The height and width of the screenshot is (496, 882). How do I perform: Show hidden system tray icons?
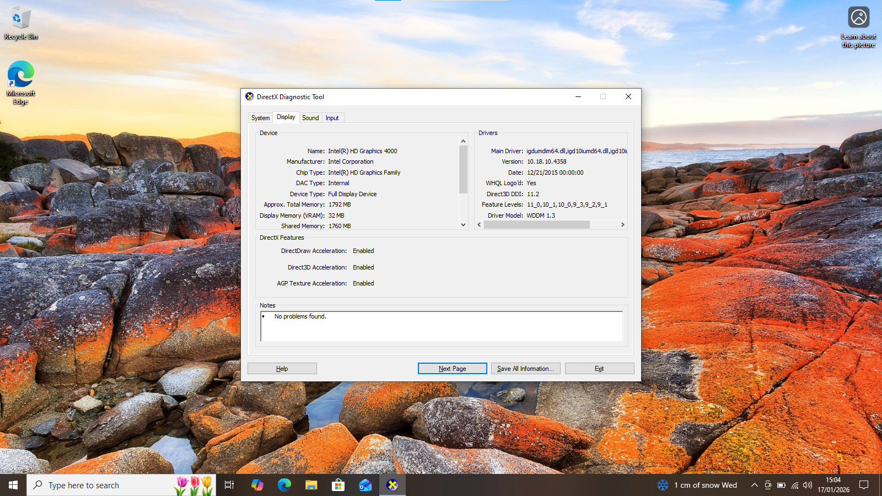(x=754, y=485)
